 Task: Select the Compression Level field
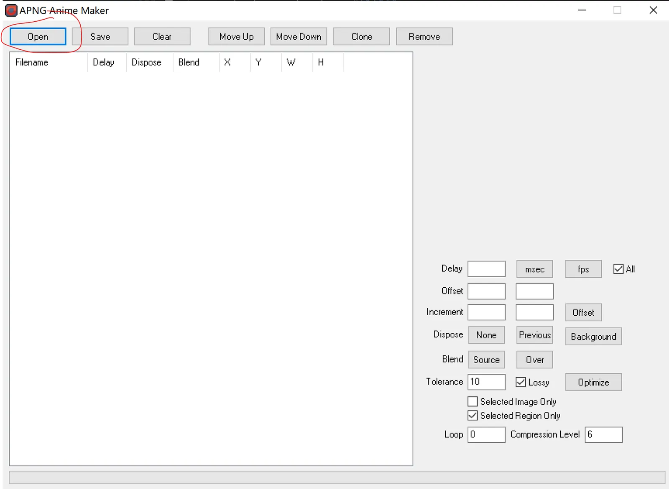click(x=603, y=435)
